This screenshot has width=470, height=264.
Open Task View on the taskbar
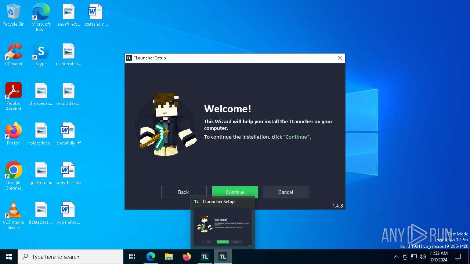click(x=132, y=257)
